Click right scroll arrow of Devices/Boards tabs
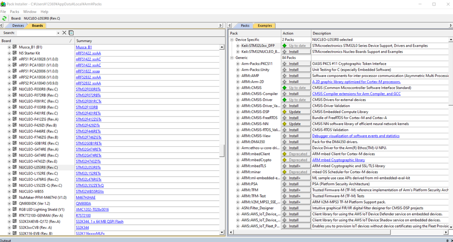The image size is (453, 242). pos(221,26)
